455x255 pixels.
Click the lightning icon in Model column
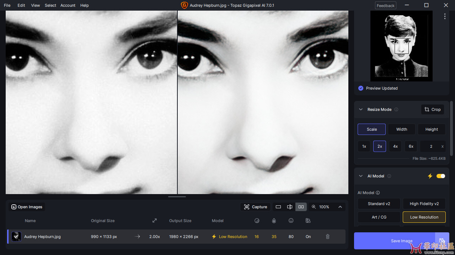[214, 237]
